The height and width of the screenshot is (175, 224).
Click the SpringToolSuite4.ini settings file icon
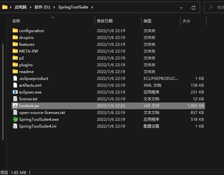15,126
